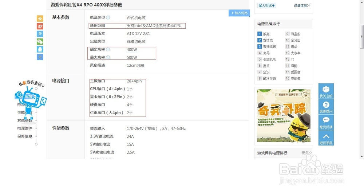Viewport: 364px width, 193px height.
Task: Open brand 酷冷至尊 in ranking list
Action: (x=269, y=78)
